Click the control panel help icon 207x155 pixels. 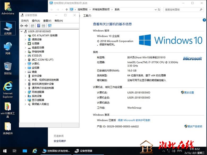(204, 20)
